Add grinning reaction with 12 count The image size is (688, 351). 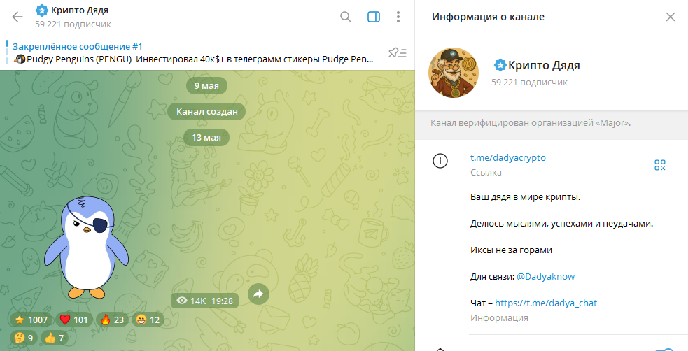pyautogui.click(x=148, y=320)
